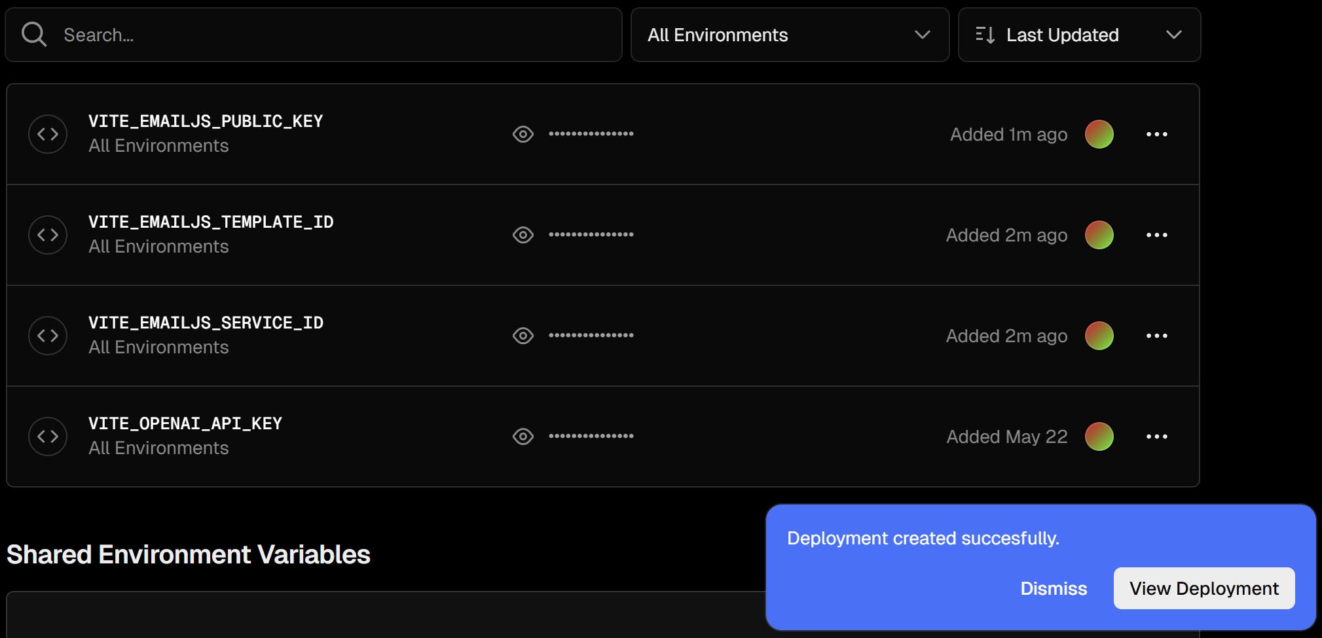This screenshot has width=1322, height=638.
Task: Open the Last Updated sort dropdown
Action: (1079, 35)
